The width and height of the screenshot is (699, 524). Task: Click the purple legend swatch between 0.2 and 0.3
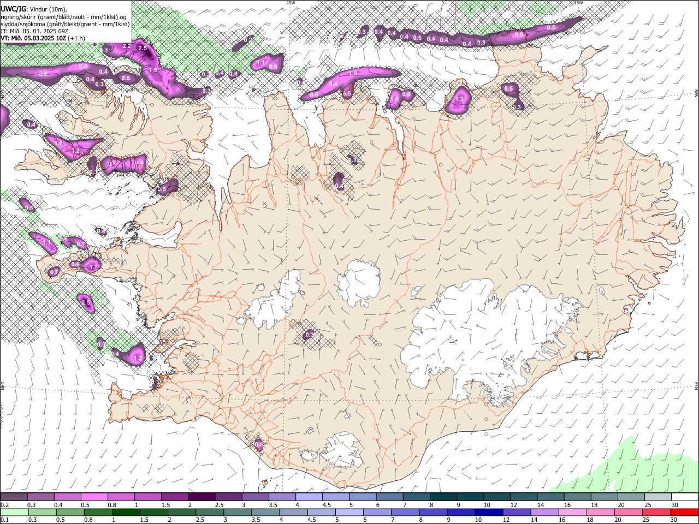14,497
